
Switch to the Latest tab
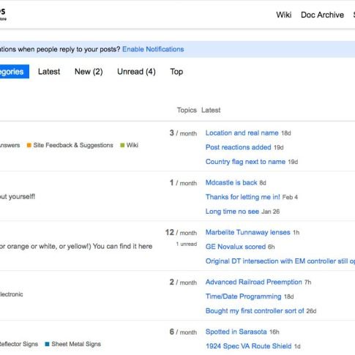(49, 72)
